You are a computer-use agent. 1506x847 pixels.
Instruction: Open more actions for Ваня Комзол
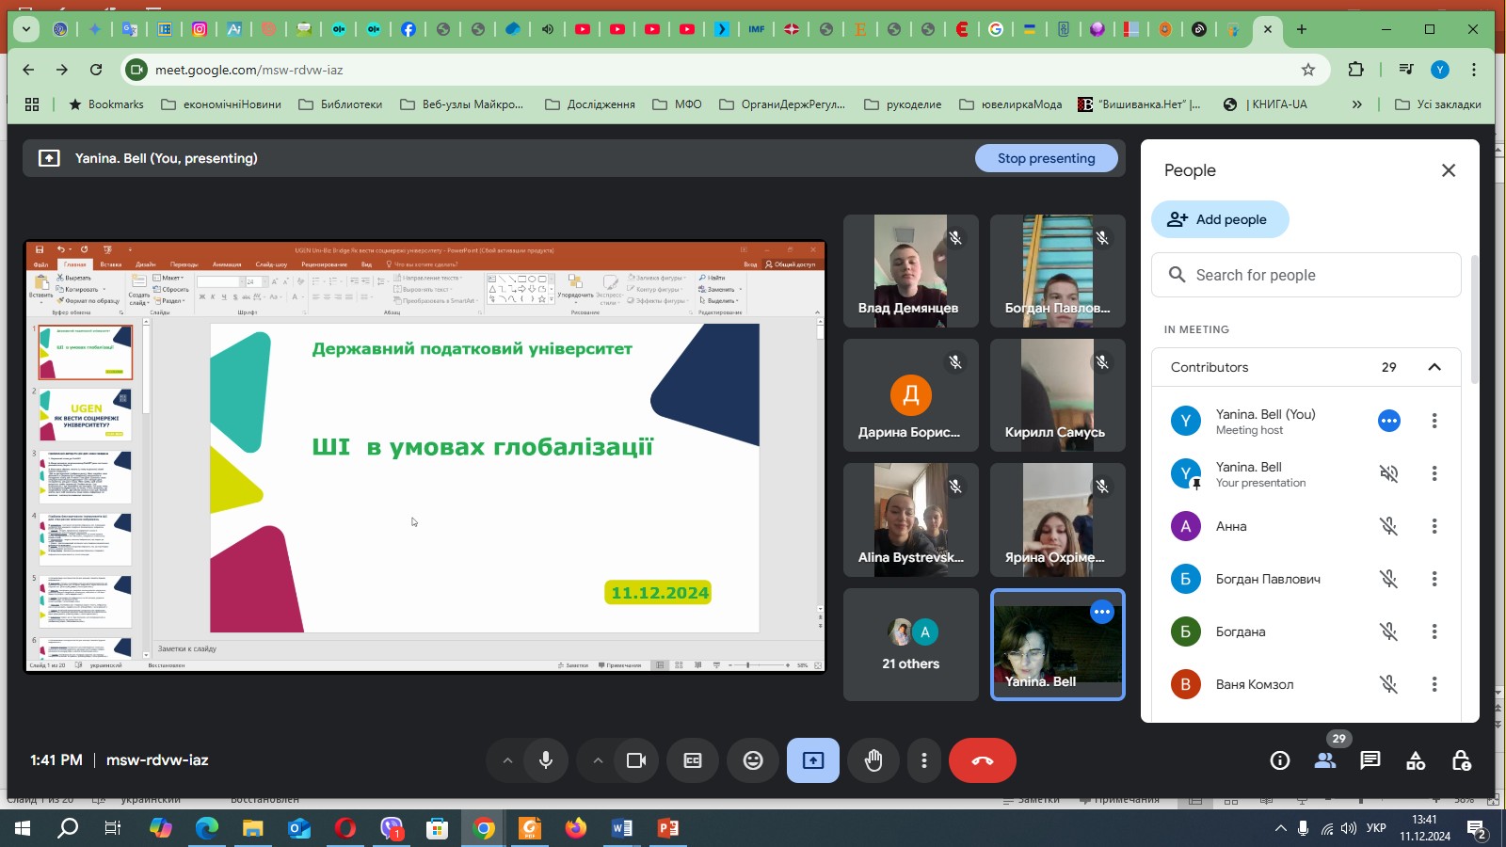pos(1434,684)
